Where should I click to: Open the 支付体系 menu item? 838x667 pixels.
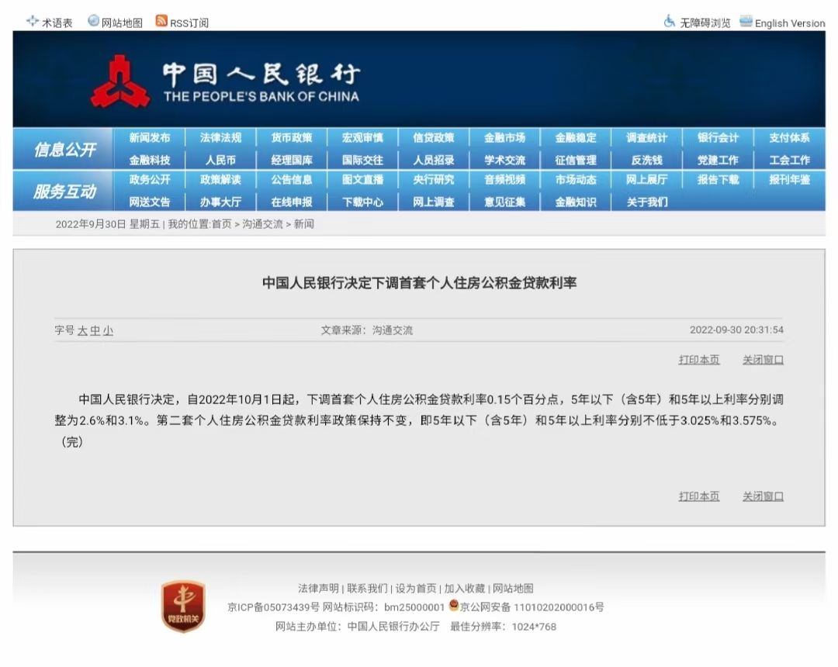[789, 138]
